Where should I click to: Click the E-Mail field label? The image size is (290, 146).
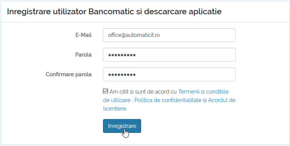[83, 35]
